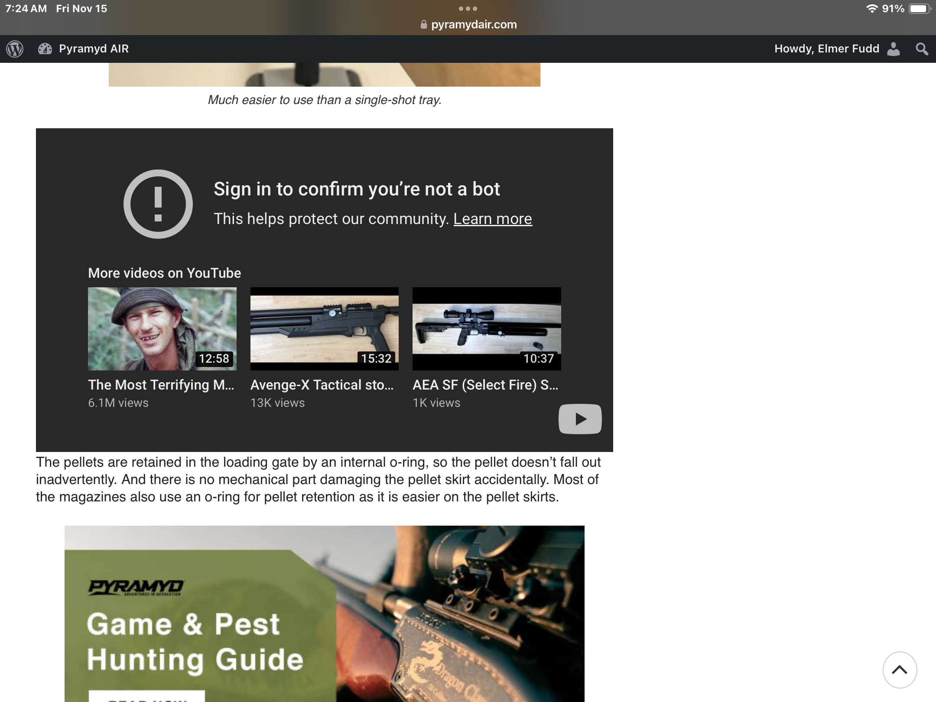Screen dimensions: 936x702
Task: Tap the battery indicator icon
Action: 920,9
